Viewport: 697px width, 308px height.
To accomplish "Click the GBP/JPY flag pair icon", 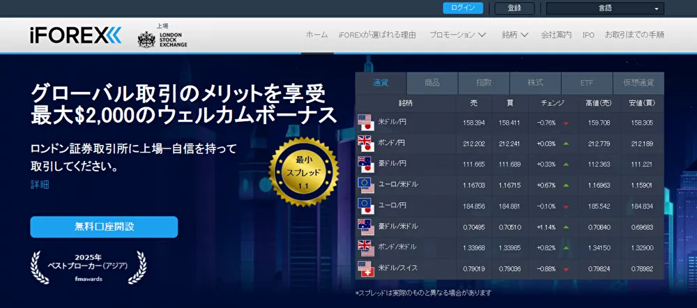I will 367,144.
